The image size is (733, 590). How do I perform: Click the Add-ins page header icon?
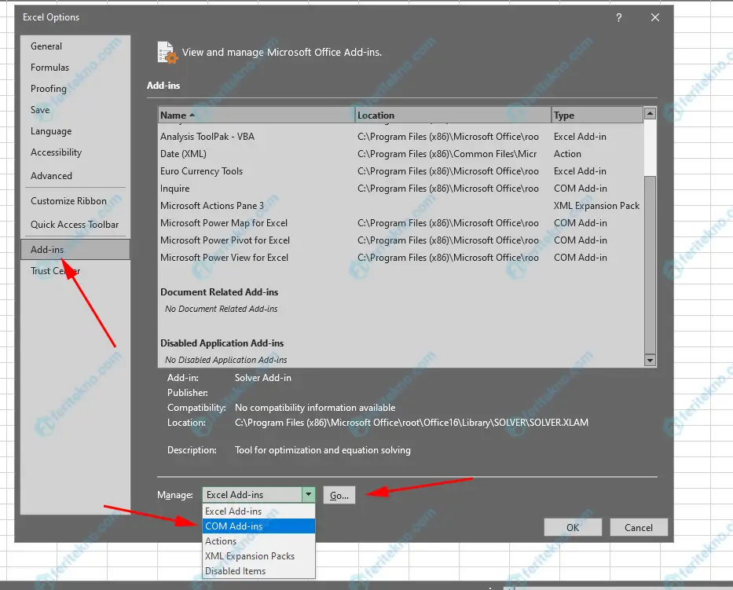[x=167, y=53]
